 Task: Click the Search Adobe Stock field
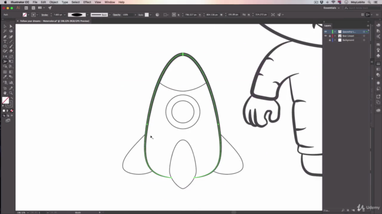pos(362,8)
